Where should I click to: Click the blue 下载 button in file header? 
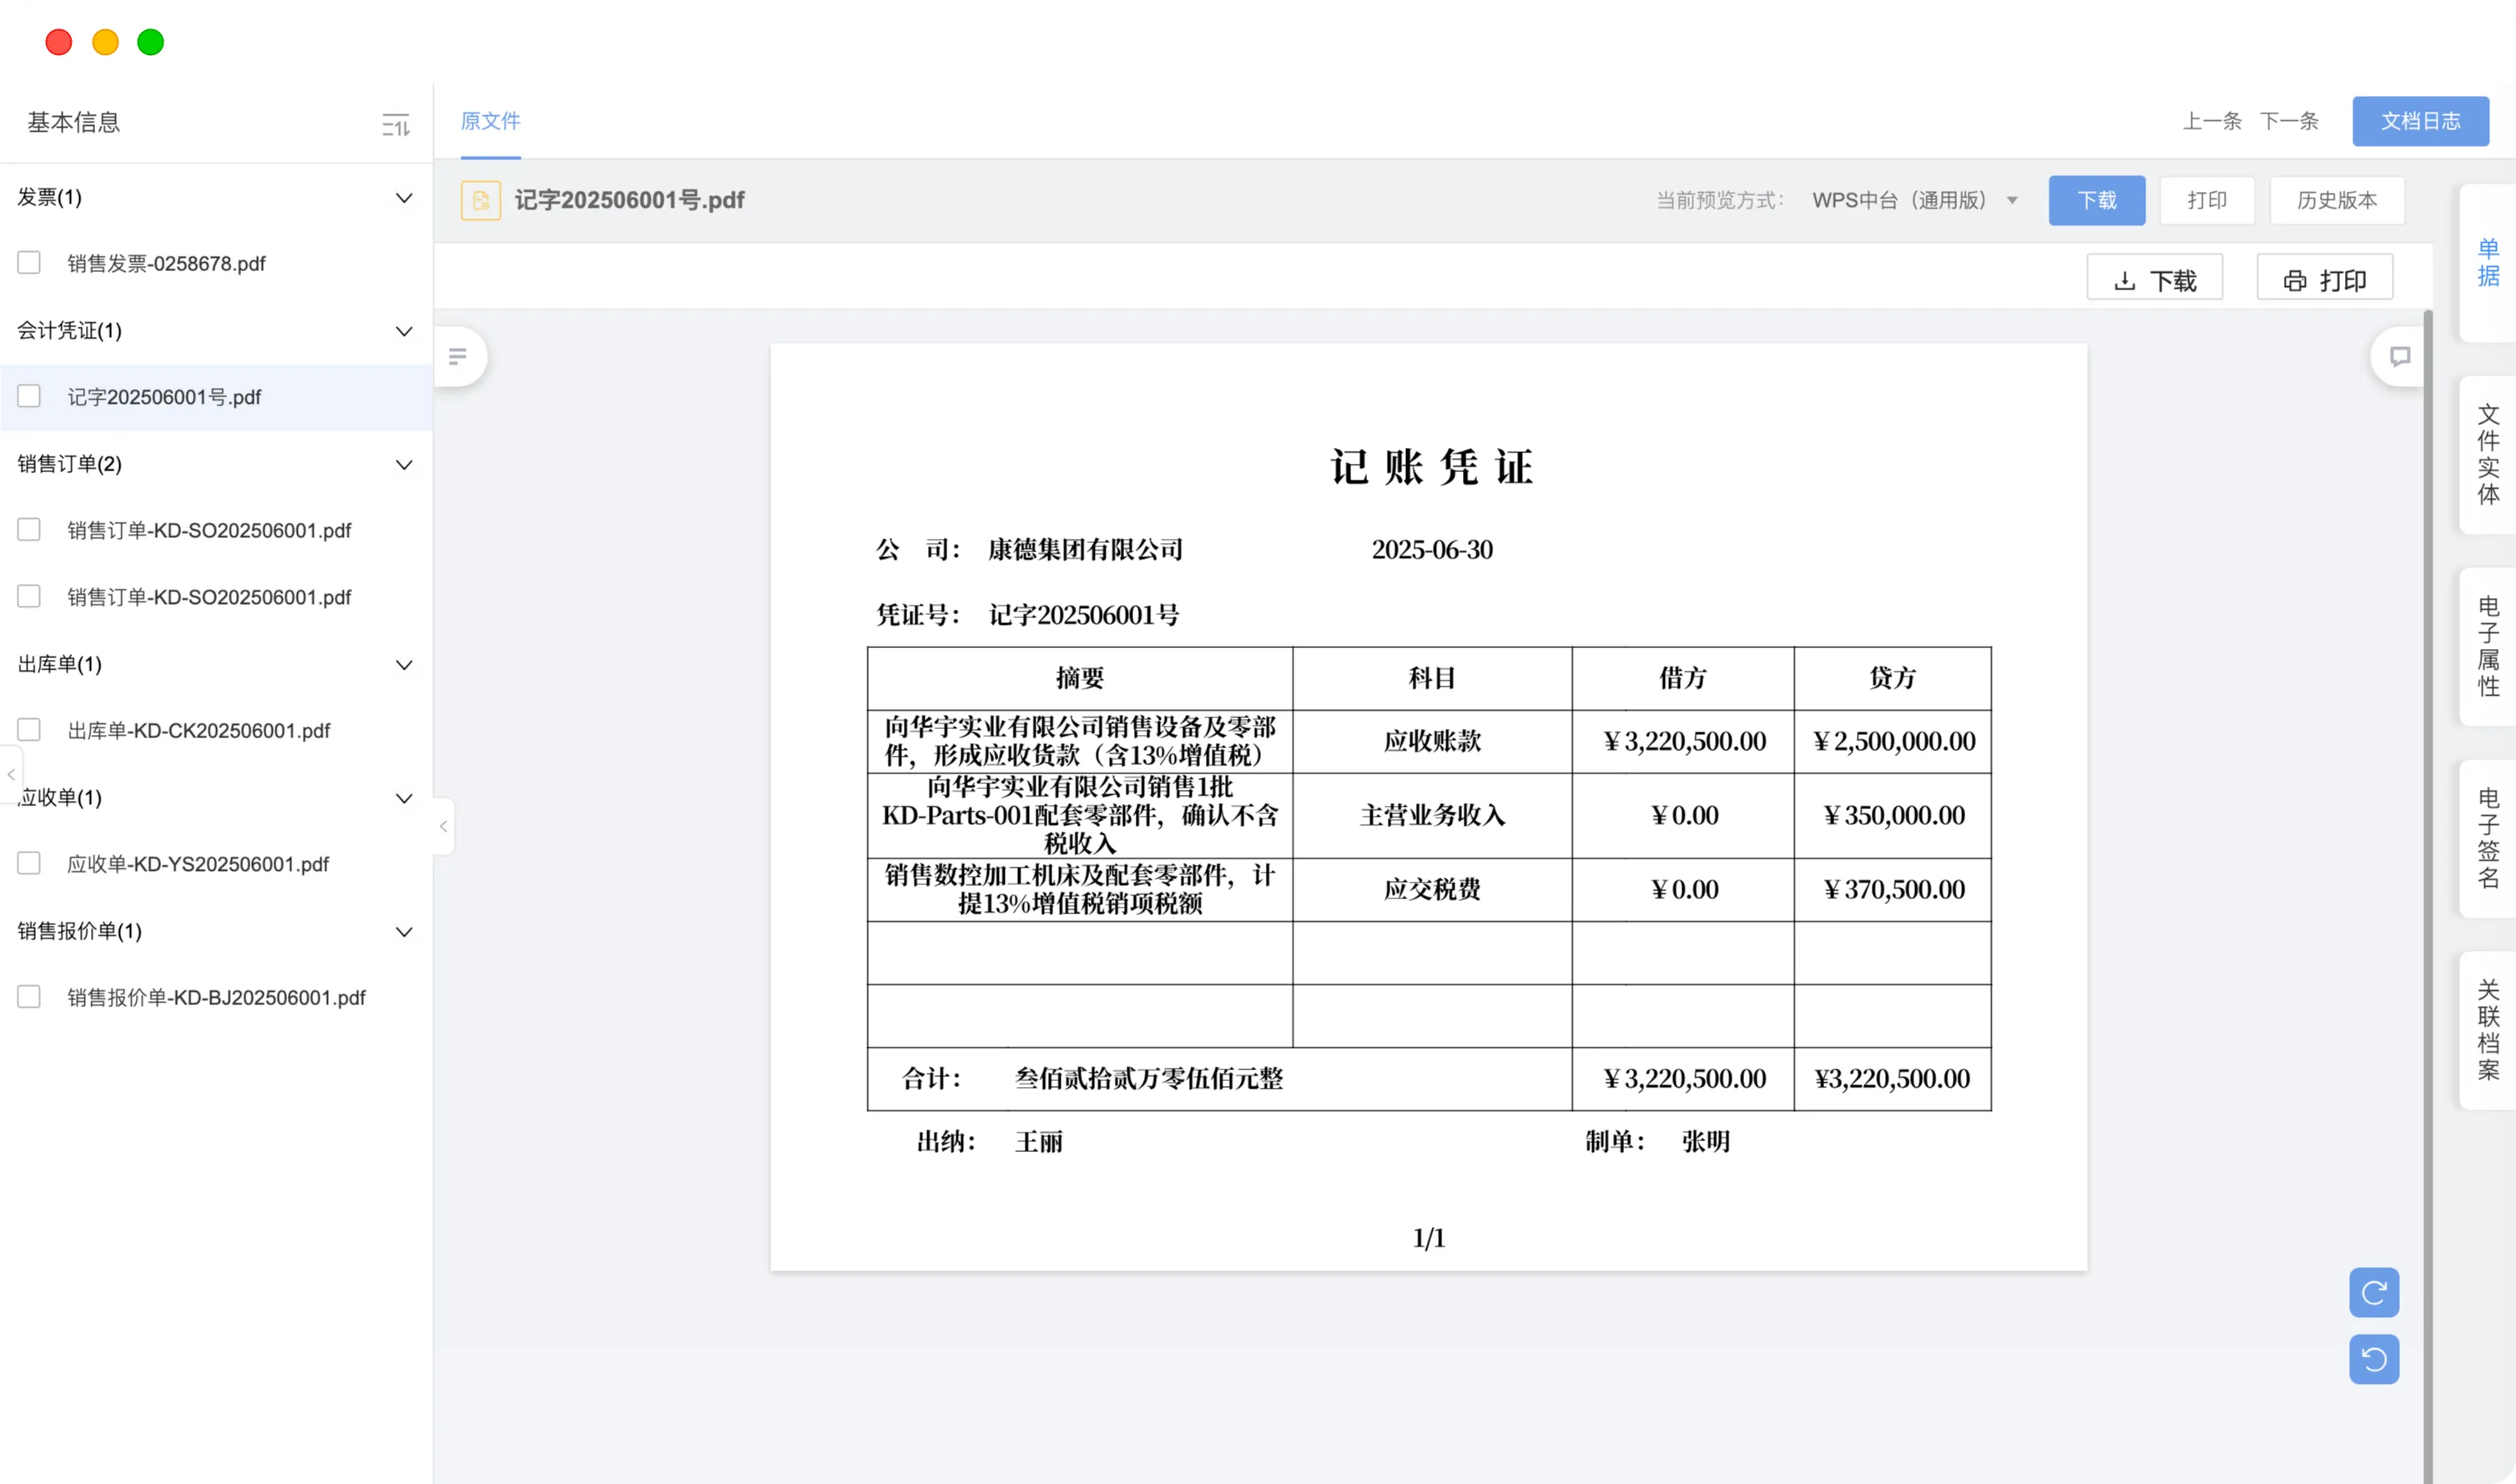click(2097, 200)
